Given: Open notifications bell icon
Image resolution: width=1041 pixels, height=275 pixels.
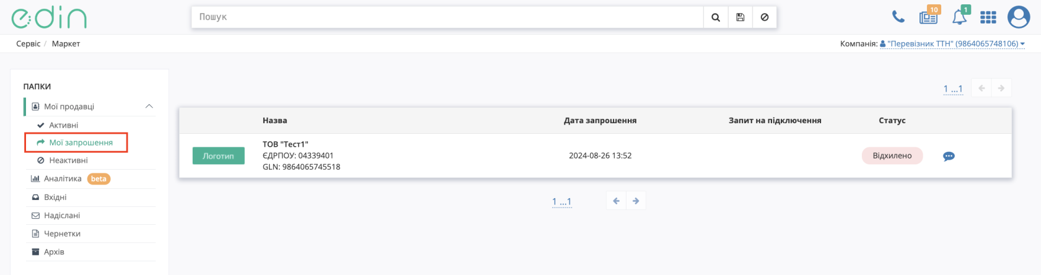Looking at the screenshot, I should pyautogui.click(x=960, y=16).
